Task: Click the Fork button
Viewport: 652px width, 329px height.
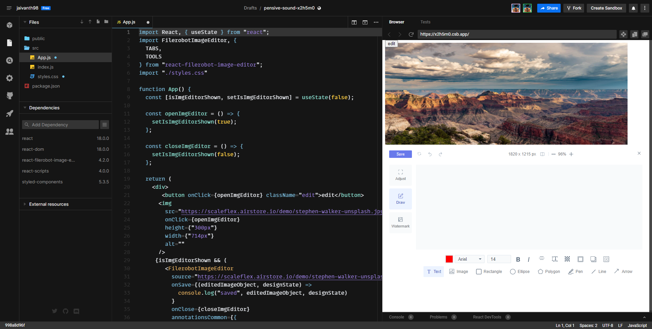Action: (x=574, y=8)
